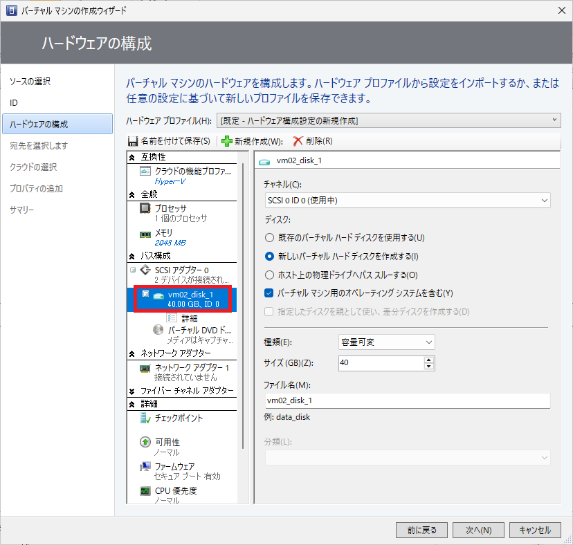Increase disk size with up arrow
The image size is (573, 545).
429,360
